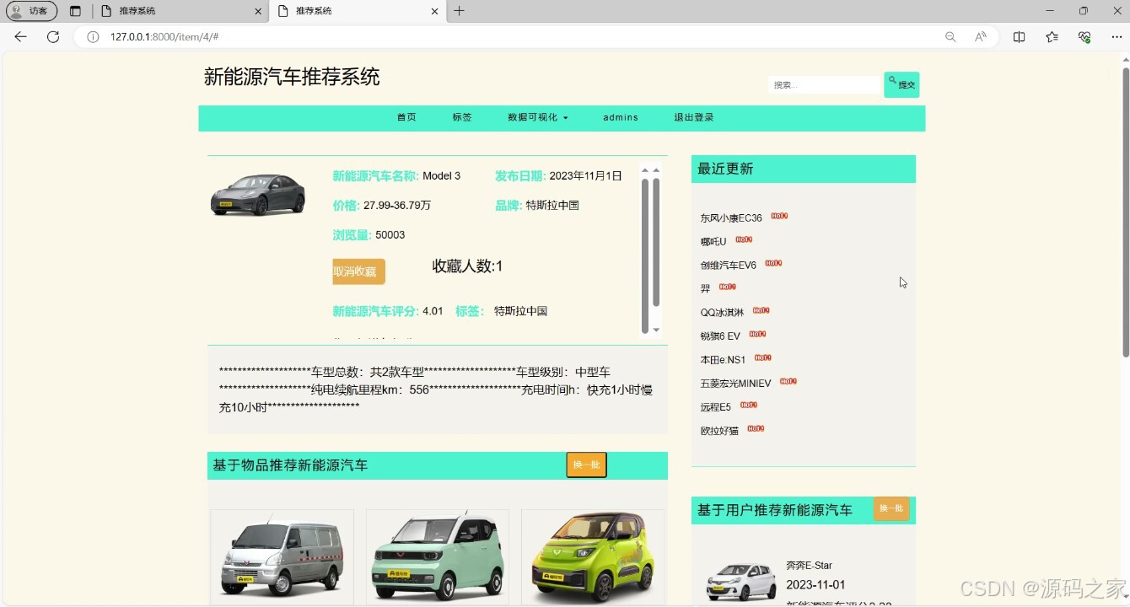Open 远程E5 from recent updates
The image size is (1130, 607).
point(716,406)
